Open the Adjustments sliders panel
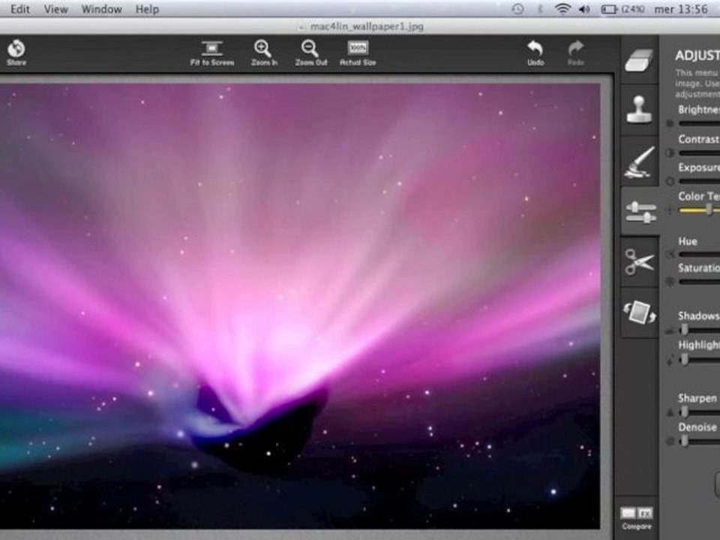Viewport: 720px width, 540px height. point(641,211)
